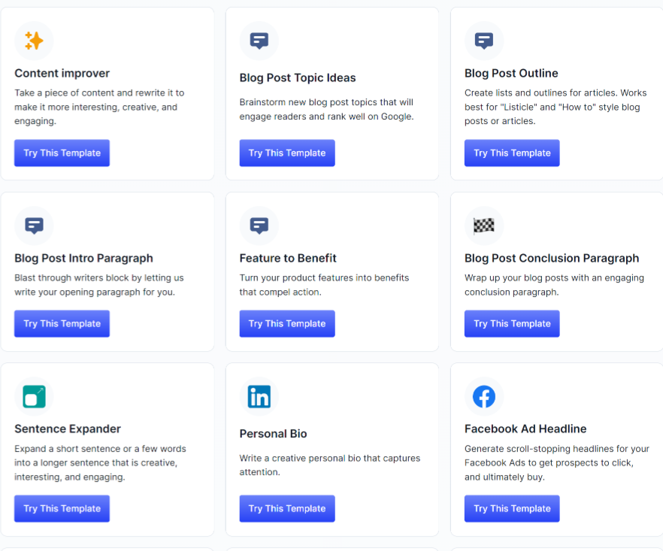
Task: Select the Facebook Ad Headline card title
Action: click(x=525, y=428)
